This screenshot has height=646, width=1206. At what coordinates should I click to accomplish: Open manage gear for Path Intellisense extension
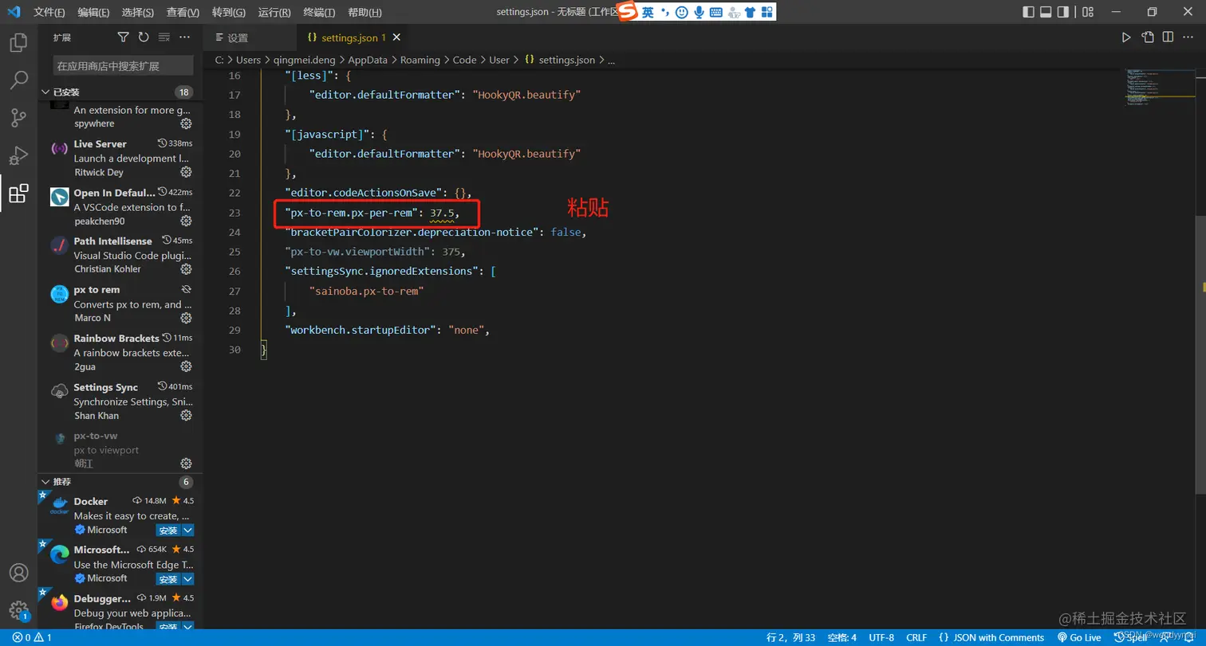point(186,269)
